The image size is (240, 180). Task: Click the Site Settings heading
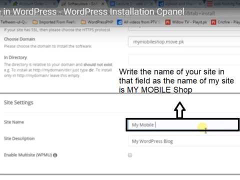coord(18,102)
